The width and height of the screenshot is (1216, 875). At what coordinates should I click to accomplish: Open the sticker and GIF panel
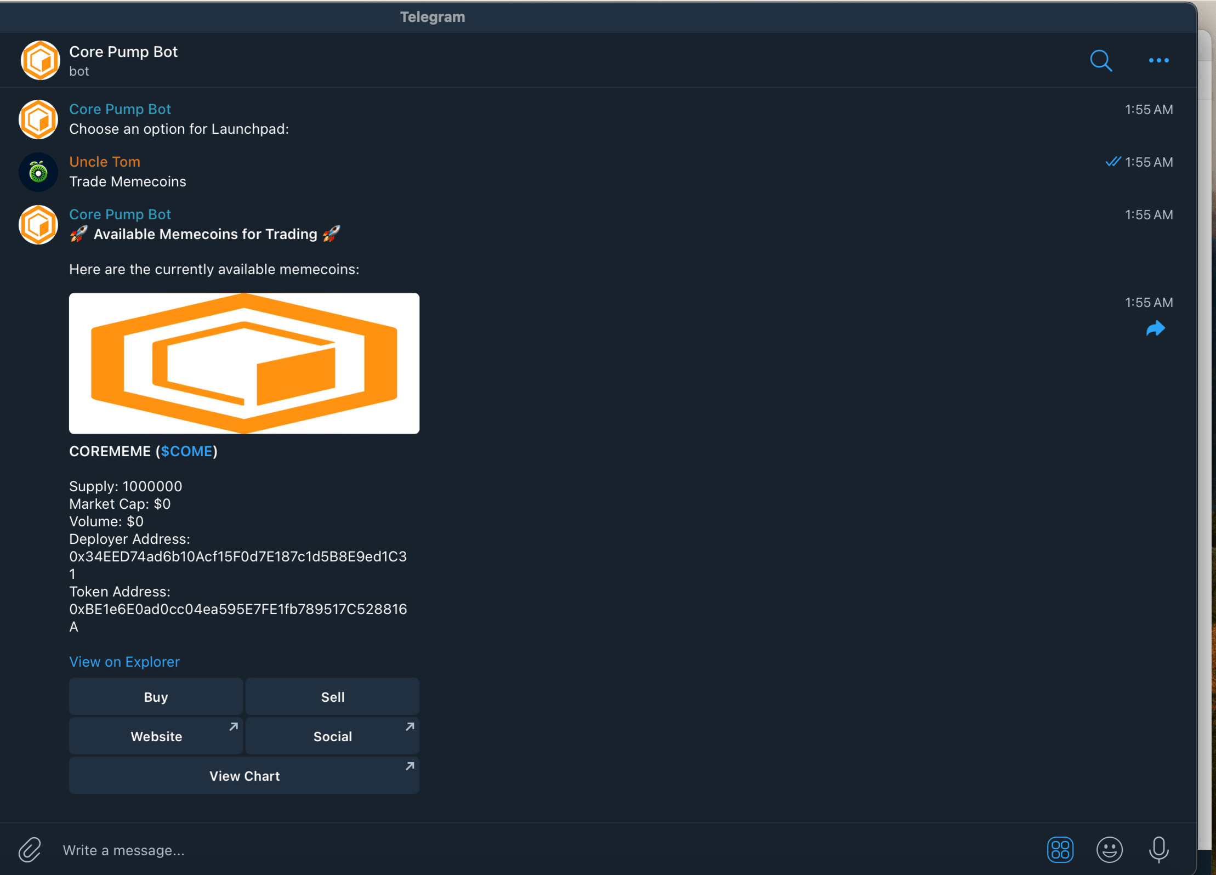[x=1060, y=849]
